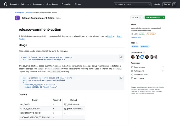Open the first contributor avatar
The width and height of the screenshot is (180, 134).
click(x=133, y=57)
